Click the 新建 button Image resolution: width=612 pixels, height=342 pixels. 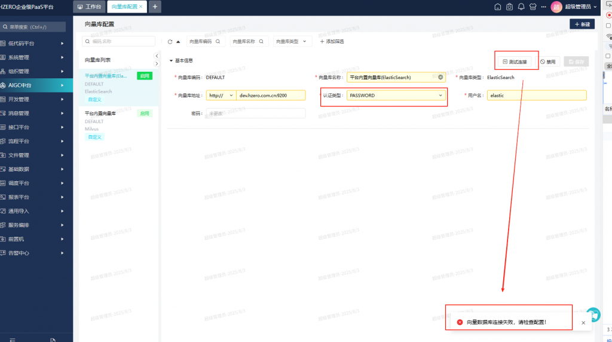(x=582, y=25)
